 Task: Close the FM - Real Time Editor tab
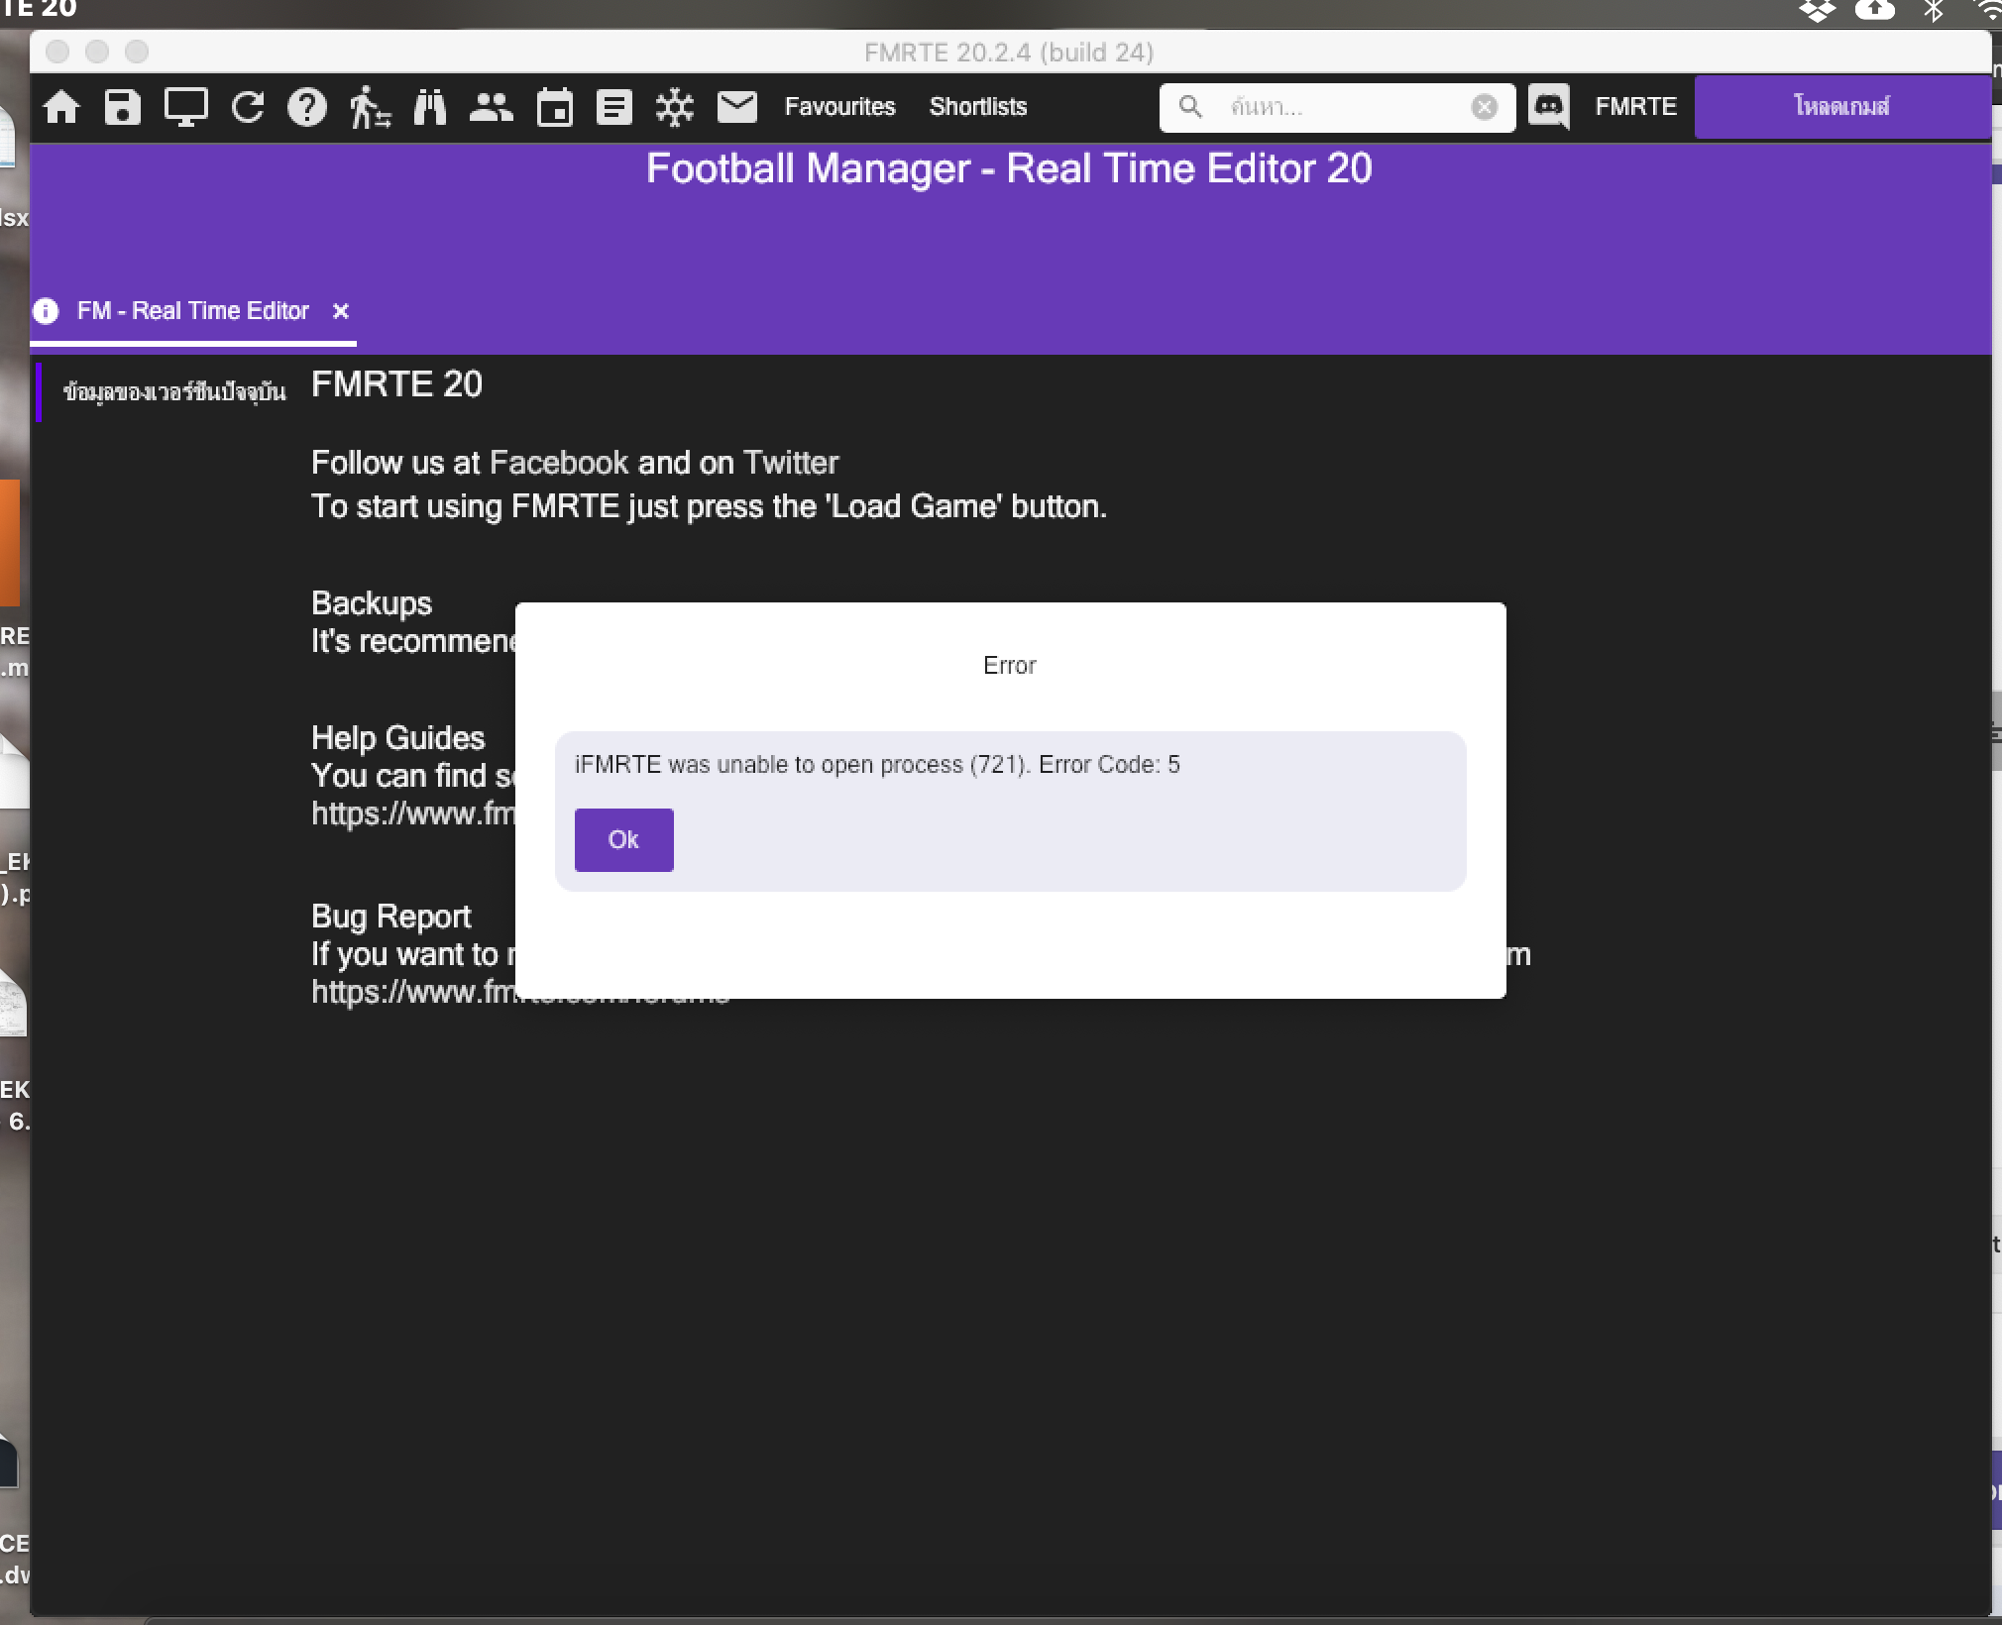point(341,311)
